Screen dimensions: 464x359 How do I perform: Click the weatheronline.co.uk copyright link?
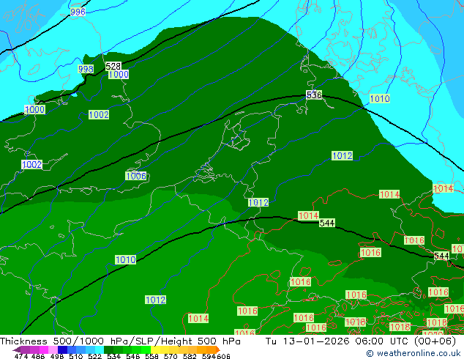pyautogui.click(x=414, y=353)
